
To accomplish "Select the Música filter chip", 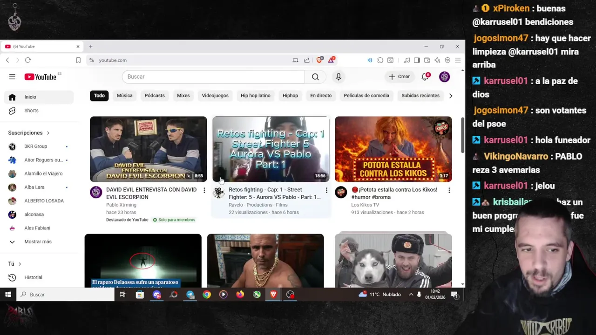I will click(124, 96).
